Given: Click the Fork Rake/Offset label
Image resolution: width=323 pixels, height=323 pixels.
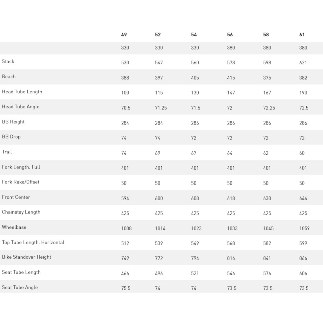Looking at the screenshot, I should tap(21, 182).
